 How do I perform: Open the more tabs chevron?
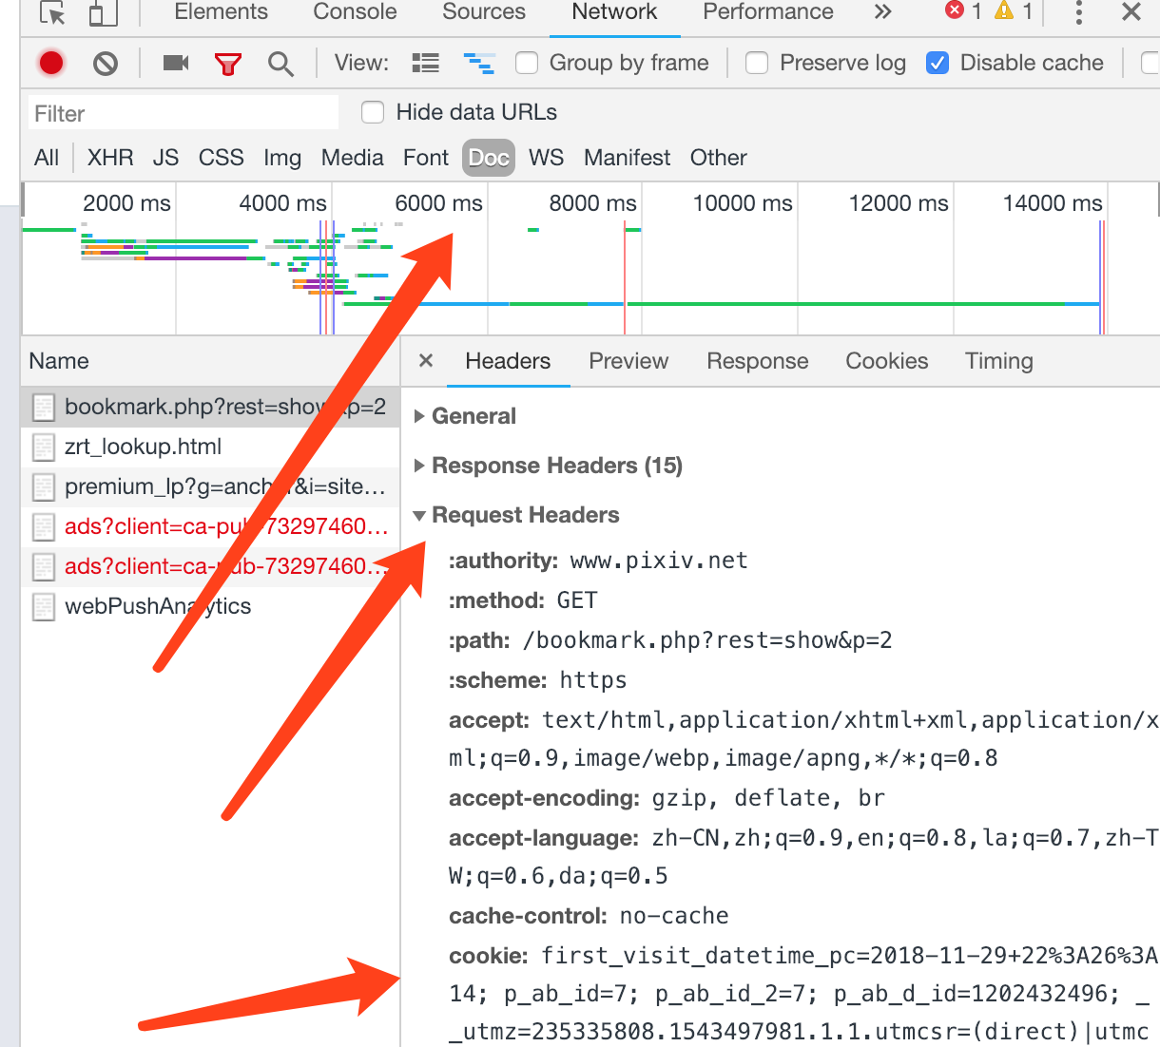(883, 11)
